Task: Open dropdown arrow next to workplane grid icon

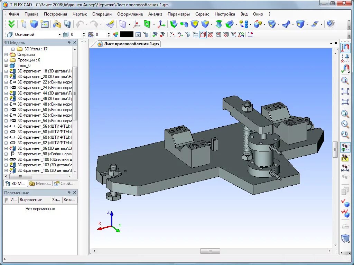Action: pos(129,24)
